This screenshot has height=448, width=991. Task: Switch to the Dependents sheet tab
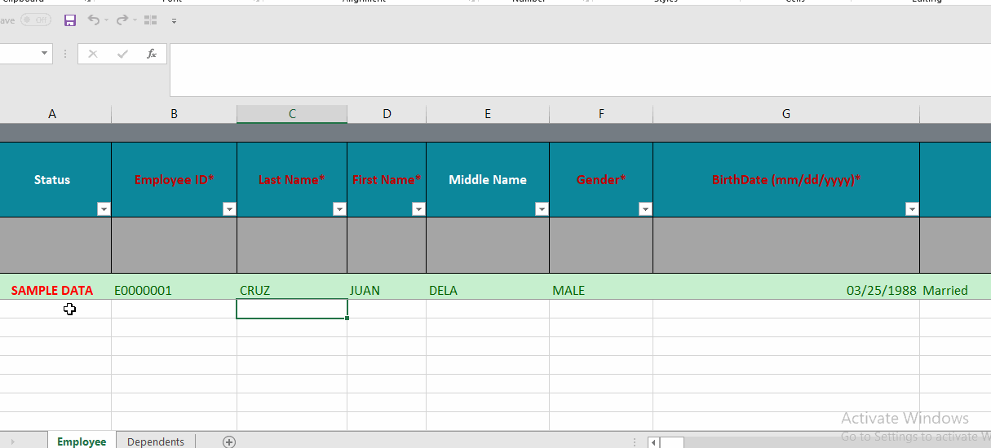tap(156, 441)
